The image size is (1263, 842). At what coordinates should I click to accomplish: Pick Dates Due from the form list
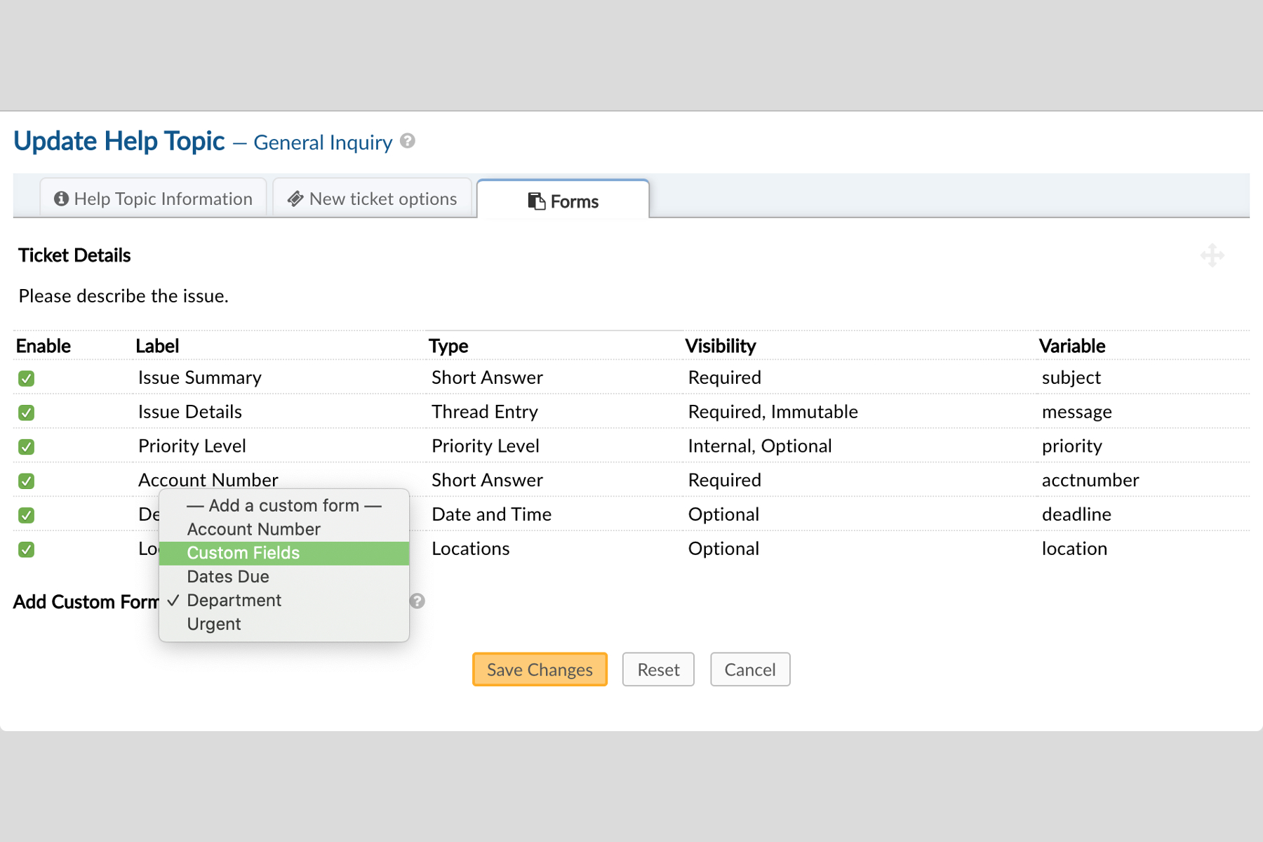pyautogui.click(x=228, y=577)
